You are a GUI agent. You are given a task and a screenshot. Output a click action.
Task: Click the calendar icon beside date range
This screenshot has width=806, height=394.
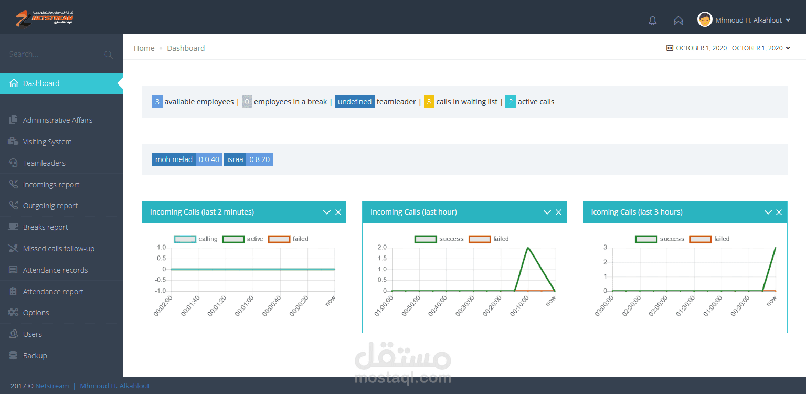(x=670, y=48)
